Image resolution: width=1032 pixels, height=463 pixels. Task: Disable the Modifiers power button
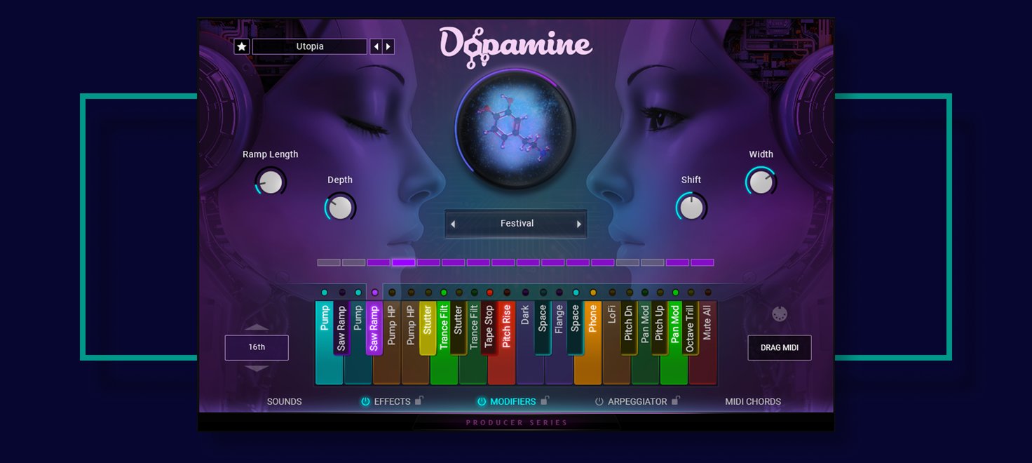[481, 401]
